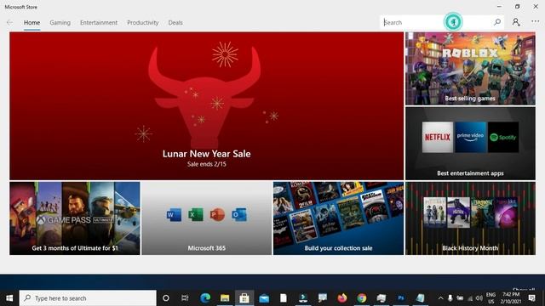Open the Windows Start menu
The image size is (545, 306).
(x=9, y=298)
